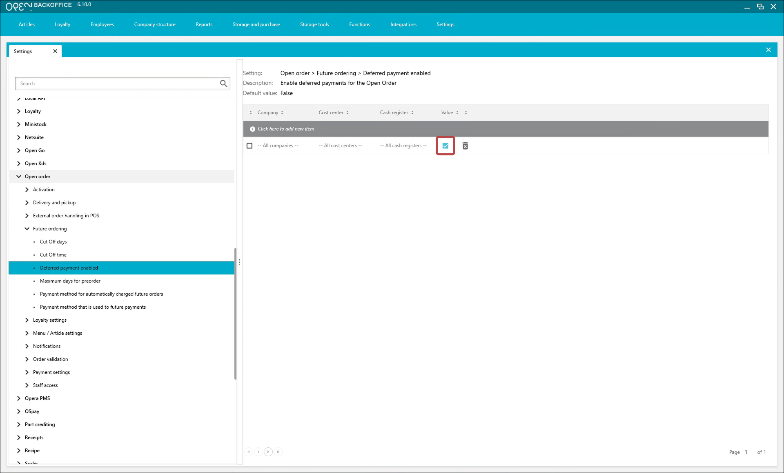Select Payment method for automatically charged future orders

pyautogui.click(x=101, y=294)
